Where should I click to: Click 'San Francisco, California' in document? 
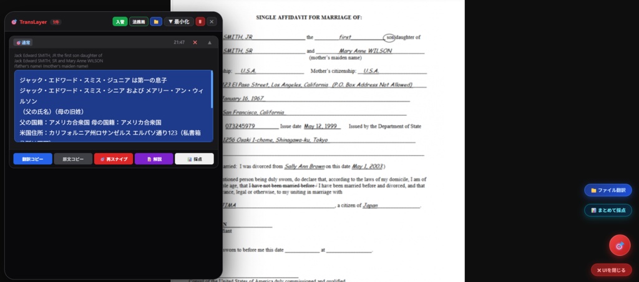253,112
